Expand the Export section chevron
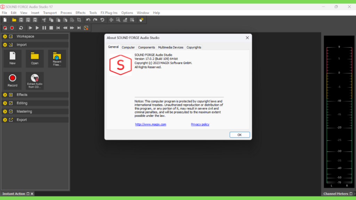 tap(5, 120)
